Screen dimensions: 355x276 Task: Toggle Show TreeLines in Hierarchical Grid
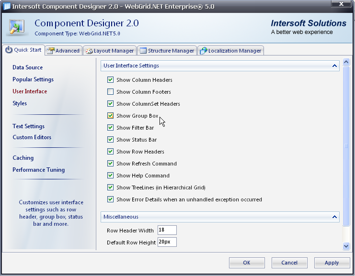point(110,188)
